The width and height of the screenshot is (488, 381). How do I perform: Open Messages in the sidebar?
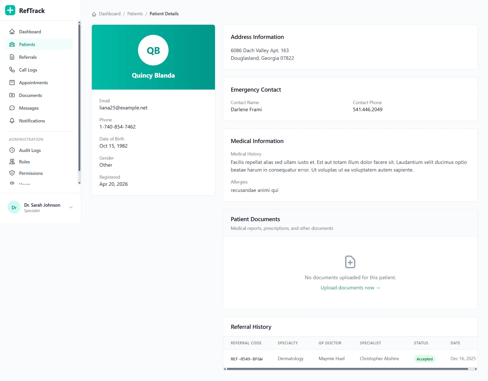point(39,108)
